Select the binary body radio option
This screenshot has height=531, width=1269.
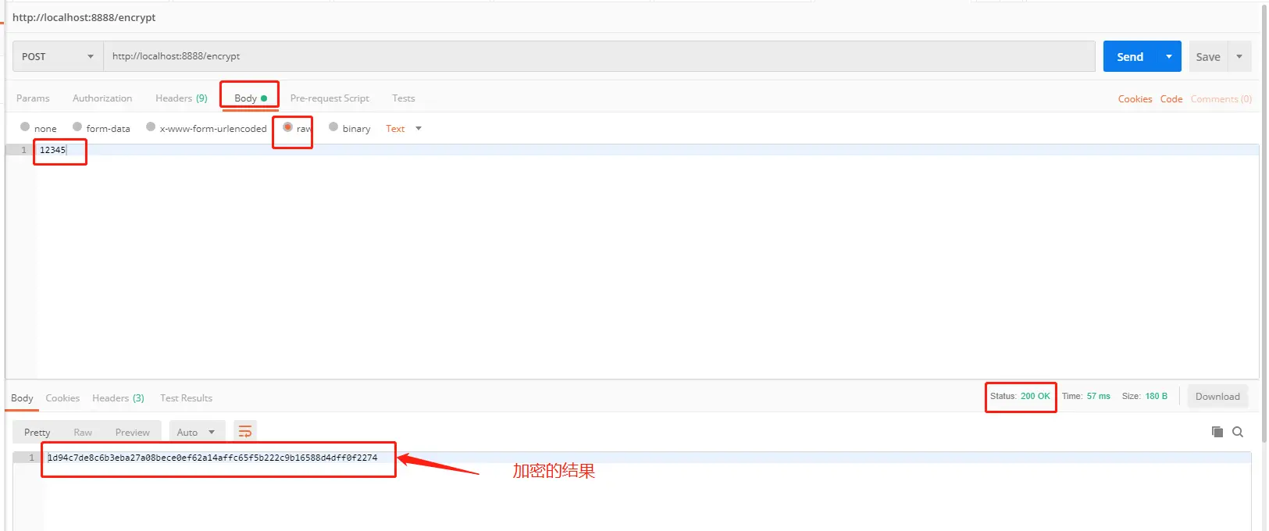coord(333,127)
